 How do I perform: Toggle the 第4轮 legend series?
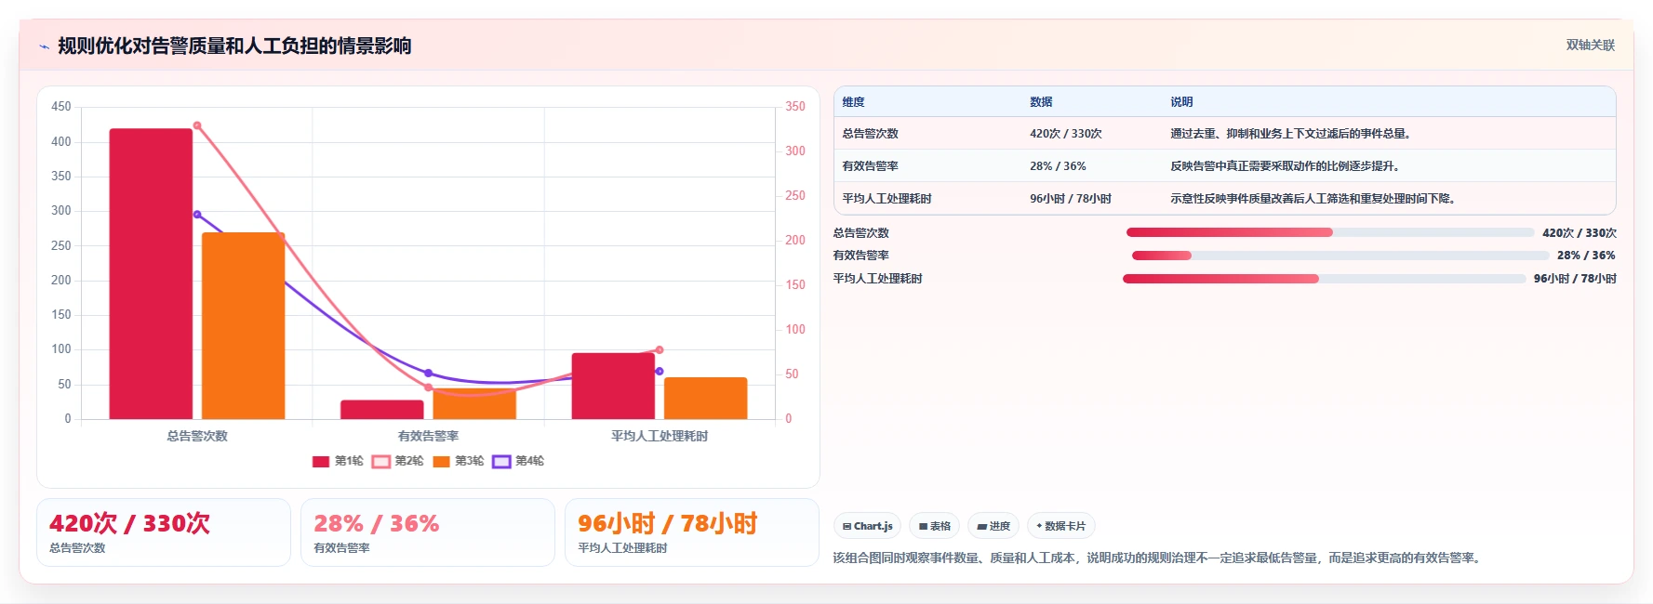pos(518,461)
